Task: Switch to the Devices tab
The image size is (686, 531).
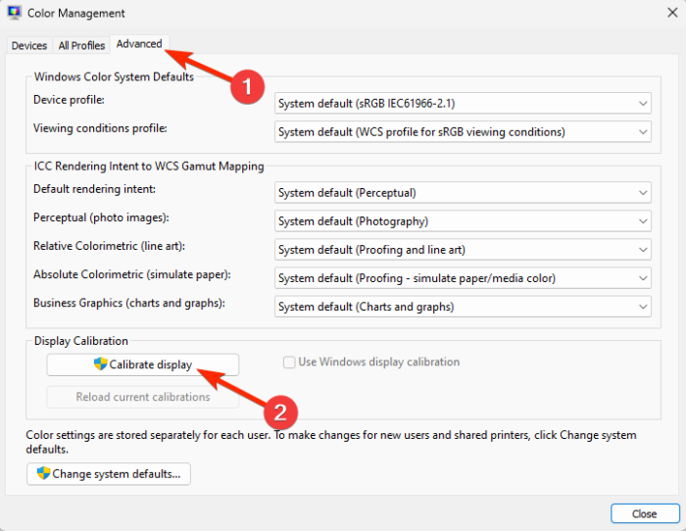Action: tap(29, 45)
